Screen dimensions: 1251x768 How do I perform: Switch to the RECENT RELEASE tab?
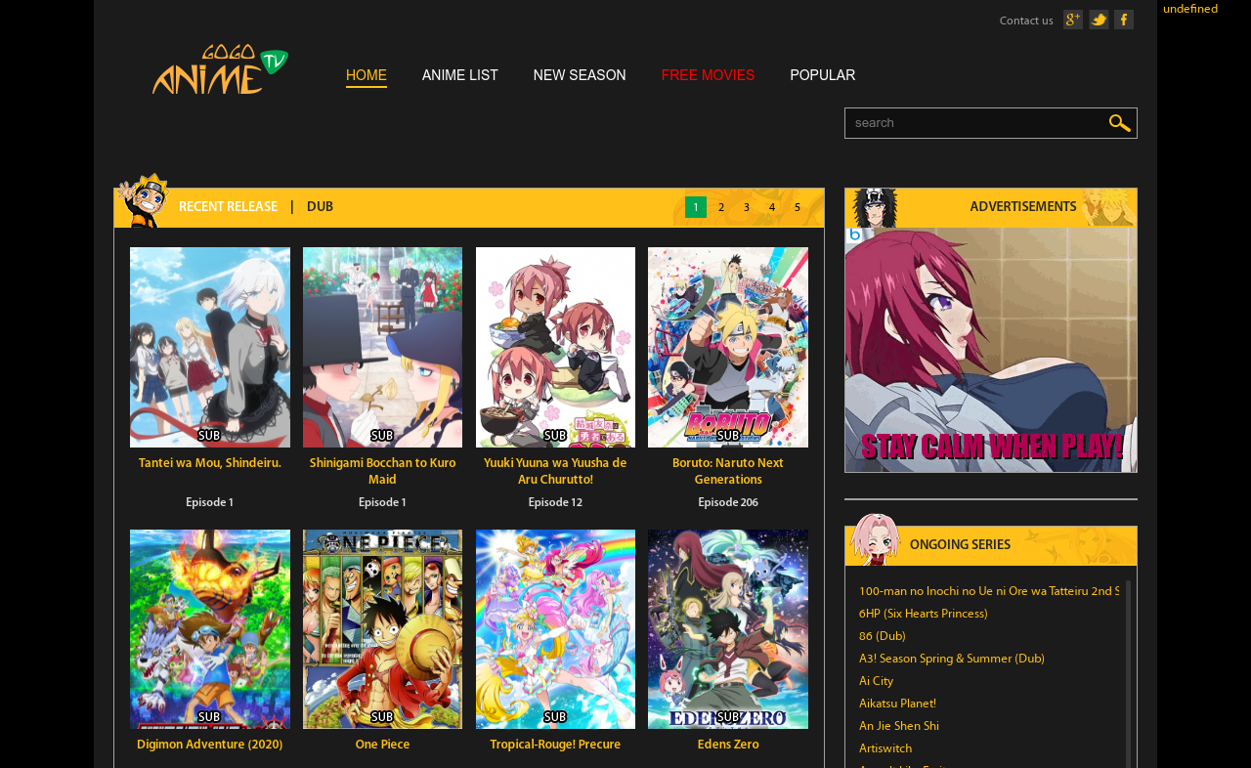228,207
